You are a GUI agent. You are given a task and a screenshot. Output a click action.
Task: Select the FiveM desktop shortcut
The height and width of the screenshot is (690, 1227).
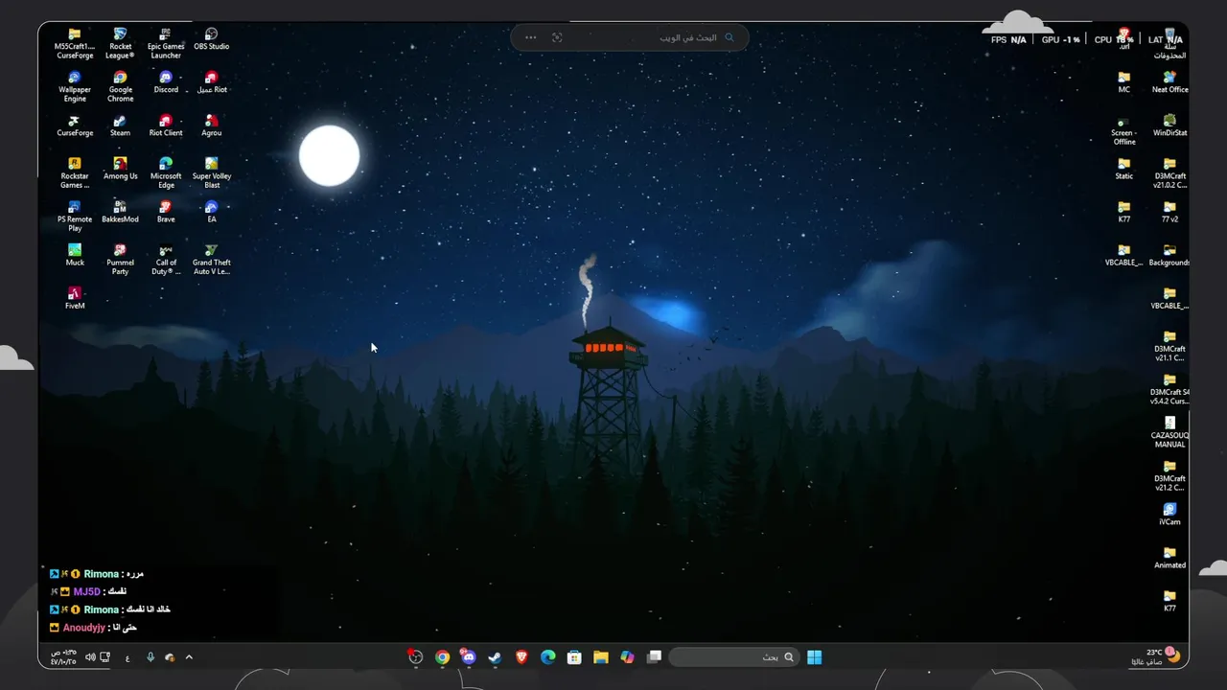(75, 298)
